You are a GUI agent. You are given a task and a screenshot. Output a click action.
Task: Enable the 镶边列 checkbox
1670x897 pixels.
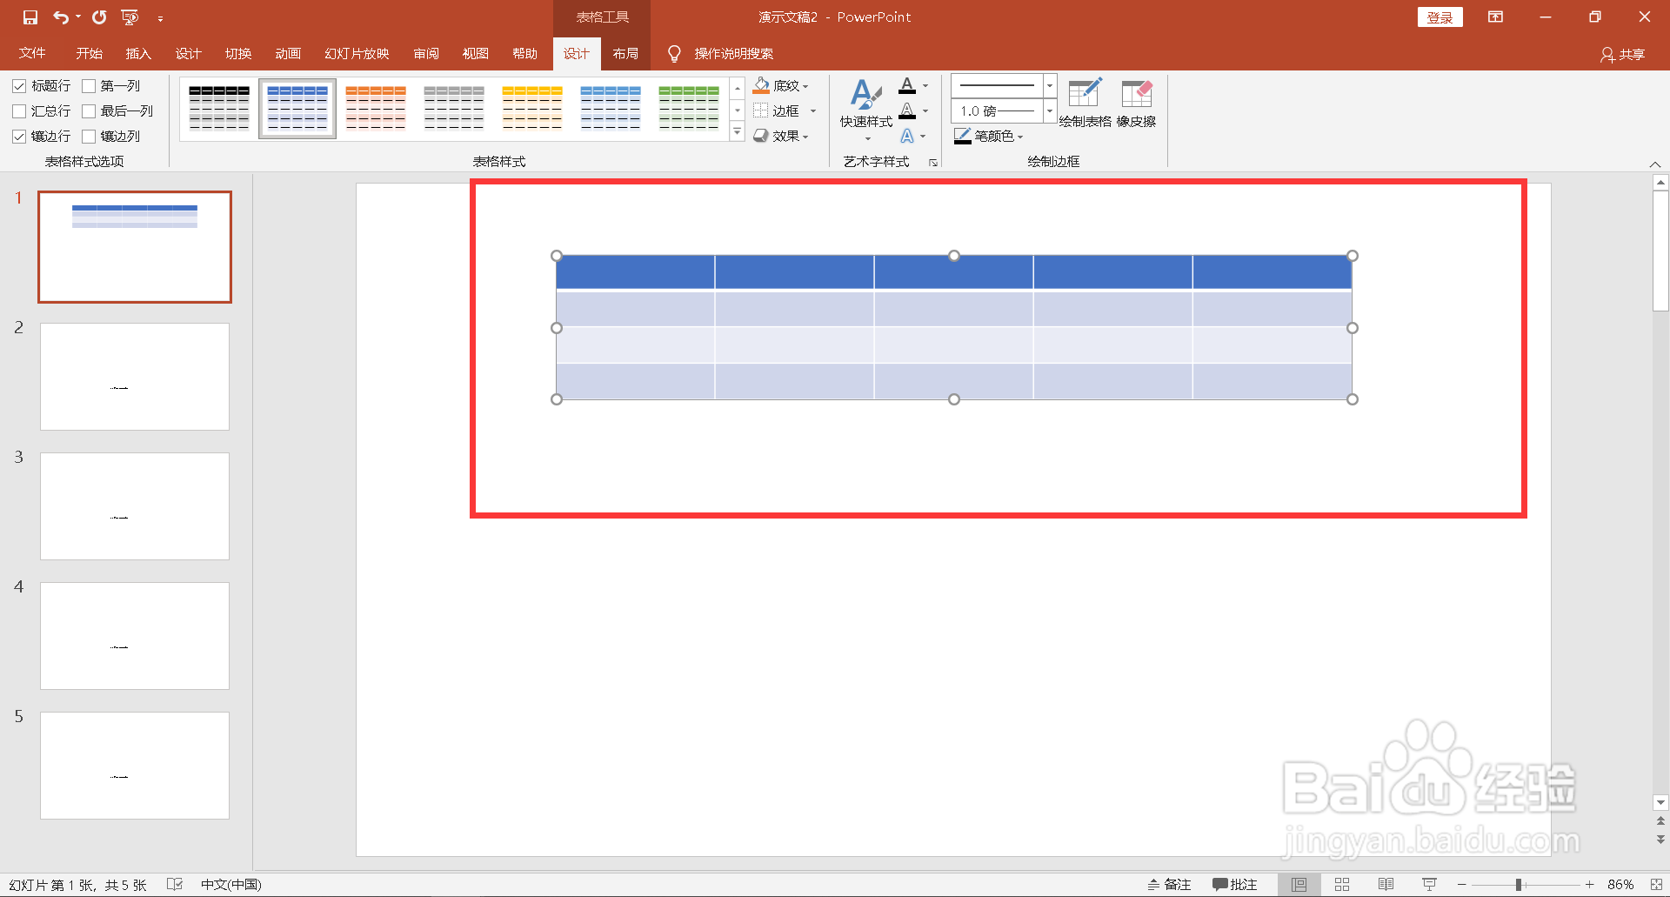tap(89, 137)
